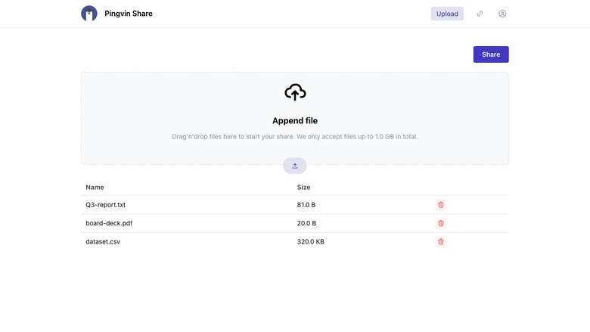
Task: Click the round upload arrow button below dropzone
Action: coord(295,166)
